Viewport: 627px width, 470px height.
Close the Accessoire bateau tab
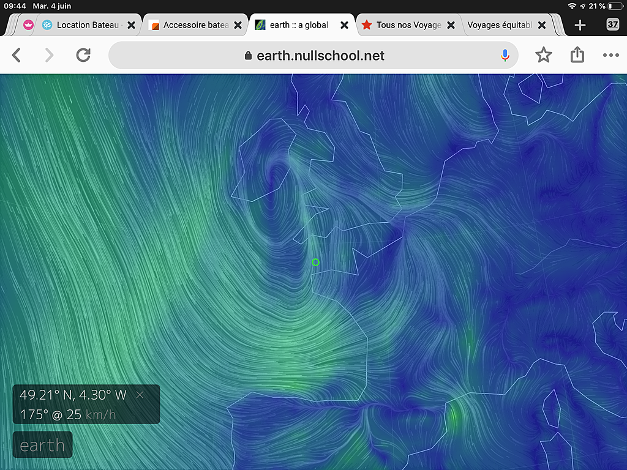coord(238,24)
